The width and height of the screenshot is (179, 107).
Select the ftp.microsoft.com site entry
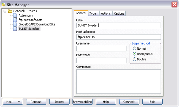pyautogui.click(x=30, y=20)
